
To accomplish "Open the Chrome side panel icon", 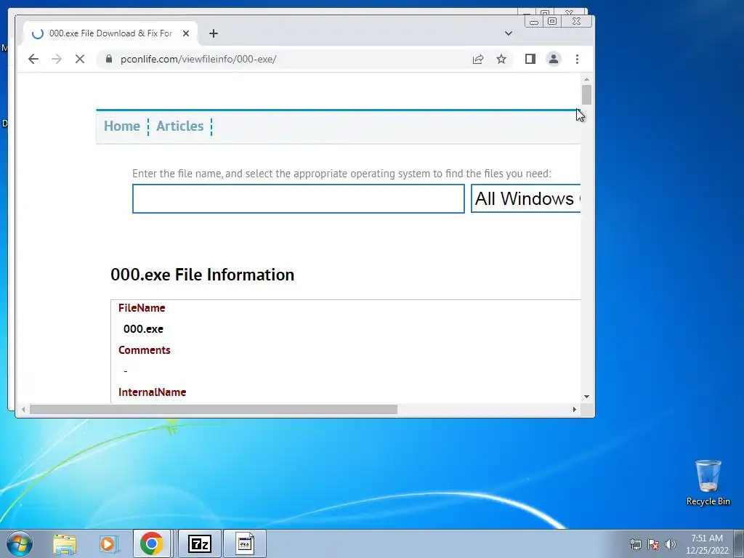I will click(530, 59).
